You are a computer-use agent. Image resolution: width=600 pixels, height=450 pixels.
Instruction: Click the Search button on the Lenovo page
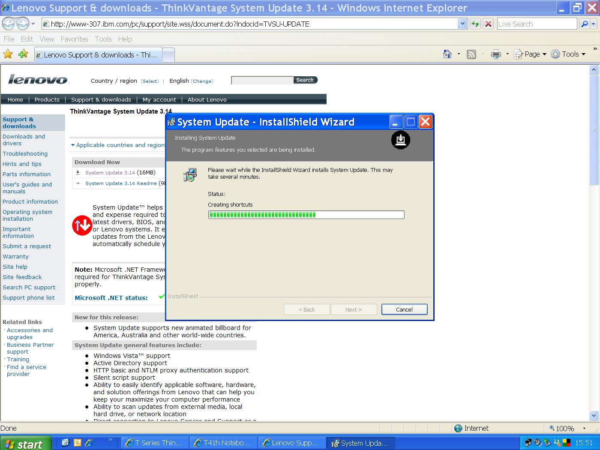(305, 80)
